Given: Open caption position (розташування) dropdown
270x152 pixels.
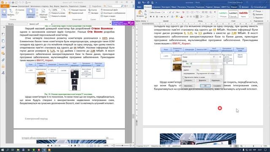Looking at the screenshot, I should click(221, 73).
